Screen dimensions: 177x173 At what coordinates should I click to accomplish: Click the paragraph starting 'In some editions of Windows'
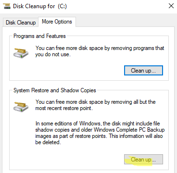tap(100, 133)
